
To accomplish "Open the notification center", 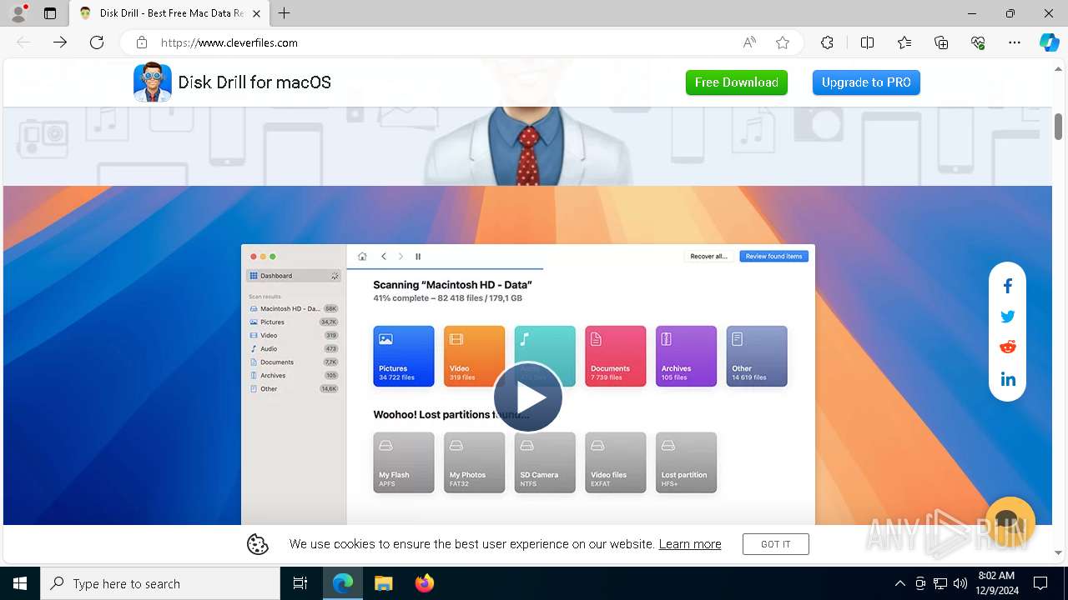I will (1040, 583).
